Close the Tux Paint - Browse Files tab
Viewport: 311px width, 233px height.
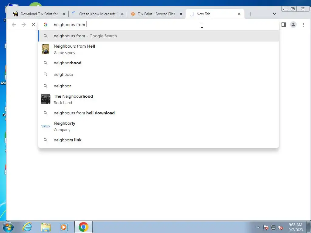click(181, 14)
